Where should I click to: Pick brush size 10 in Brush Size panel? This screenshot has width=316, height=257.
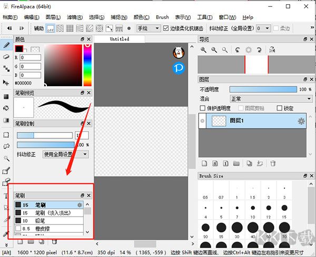tap(253, 211)
